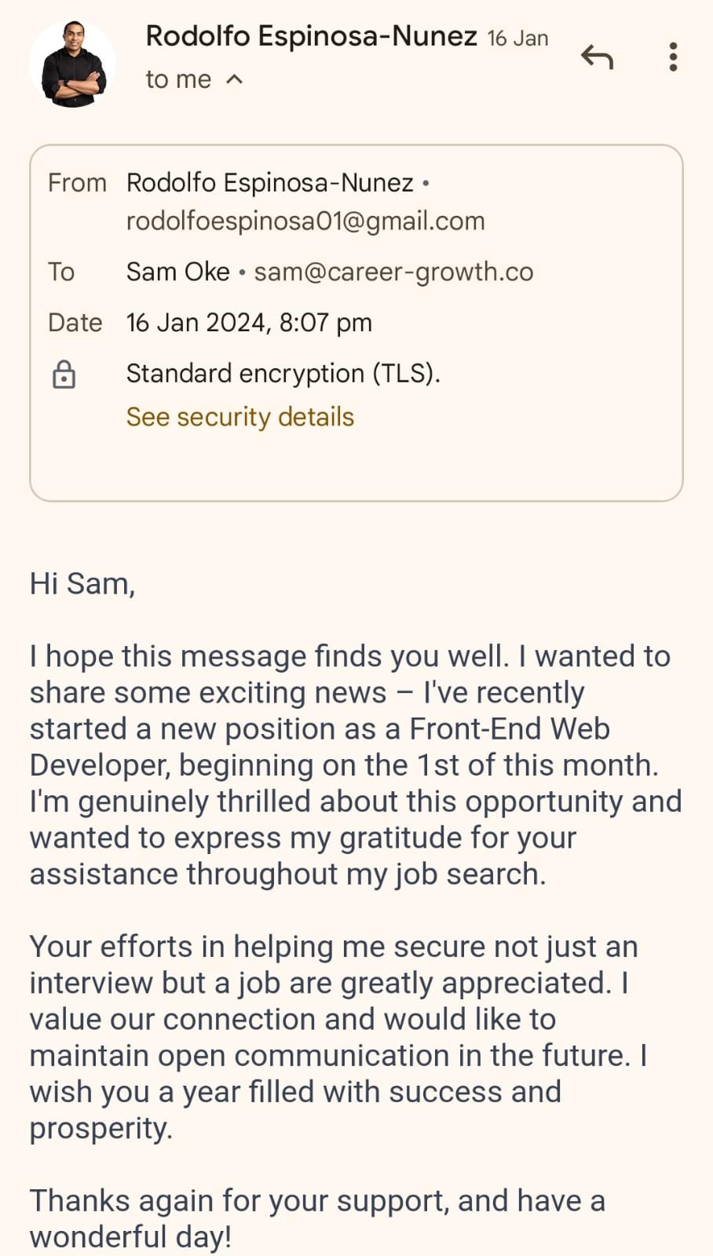Open the See security details link
The image size is (713, 1256).
[x=240, y=417]
